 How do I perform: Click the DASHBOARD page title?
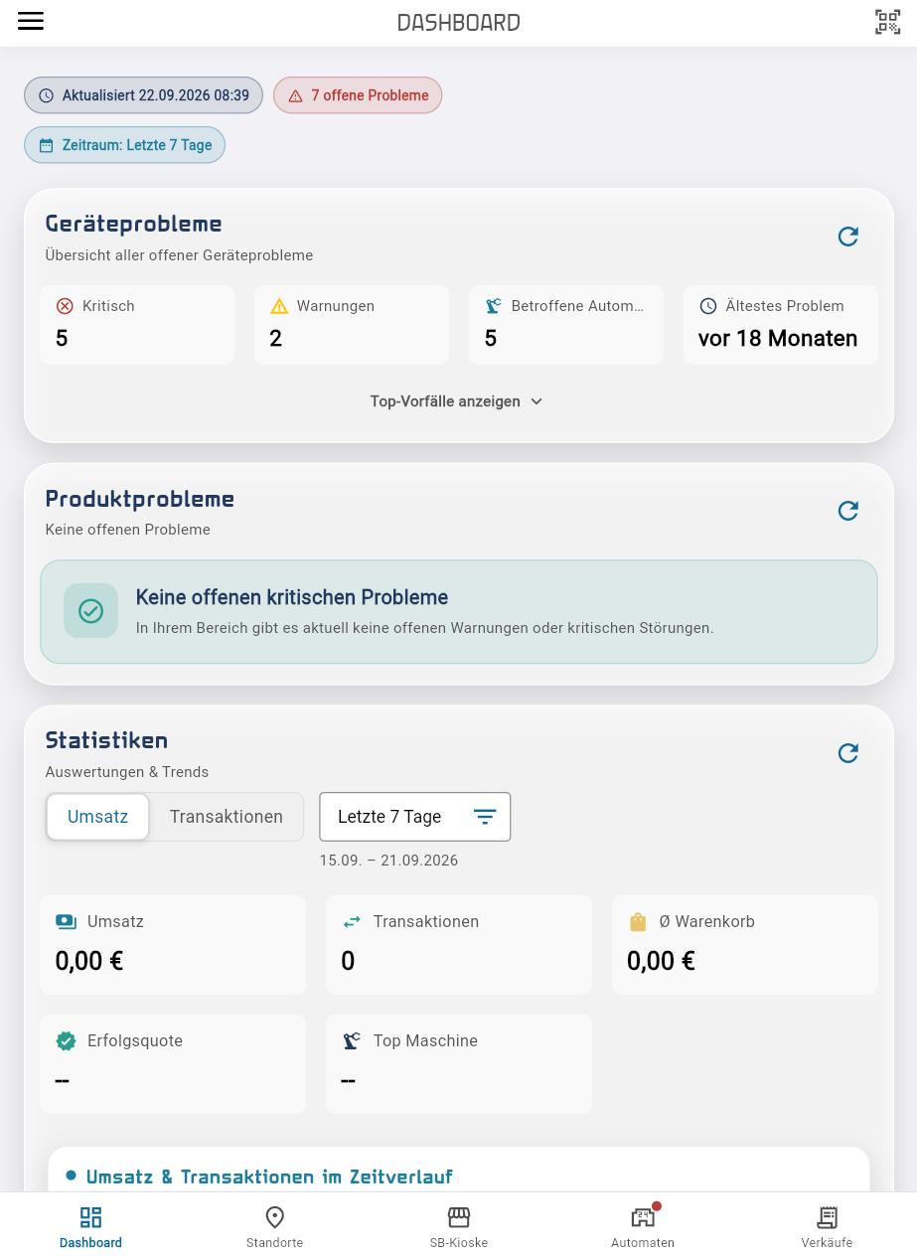click(x=458, y=23)
